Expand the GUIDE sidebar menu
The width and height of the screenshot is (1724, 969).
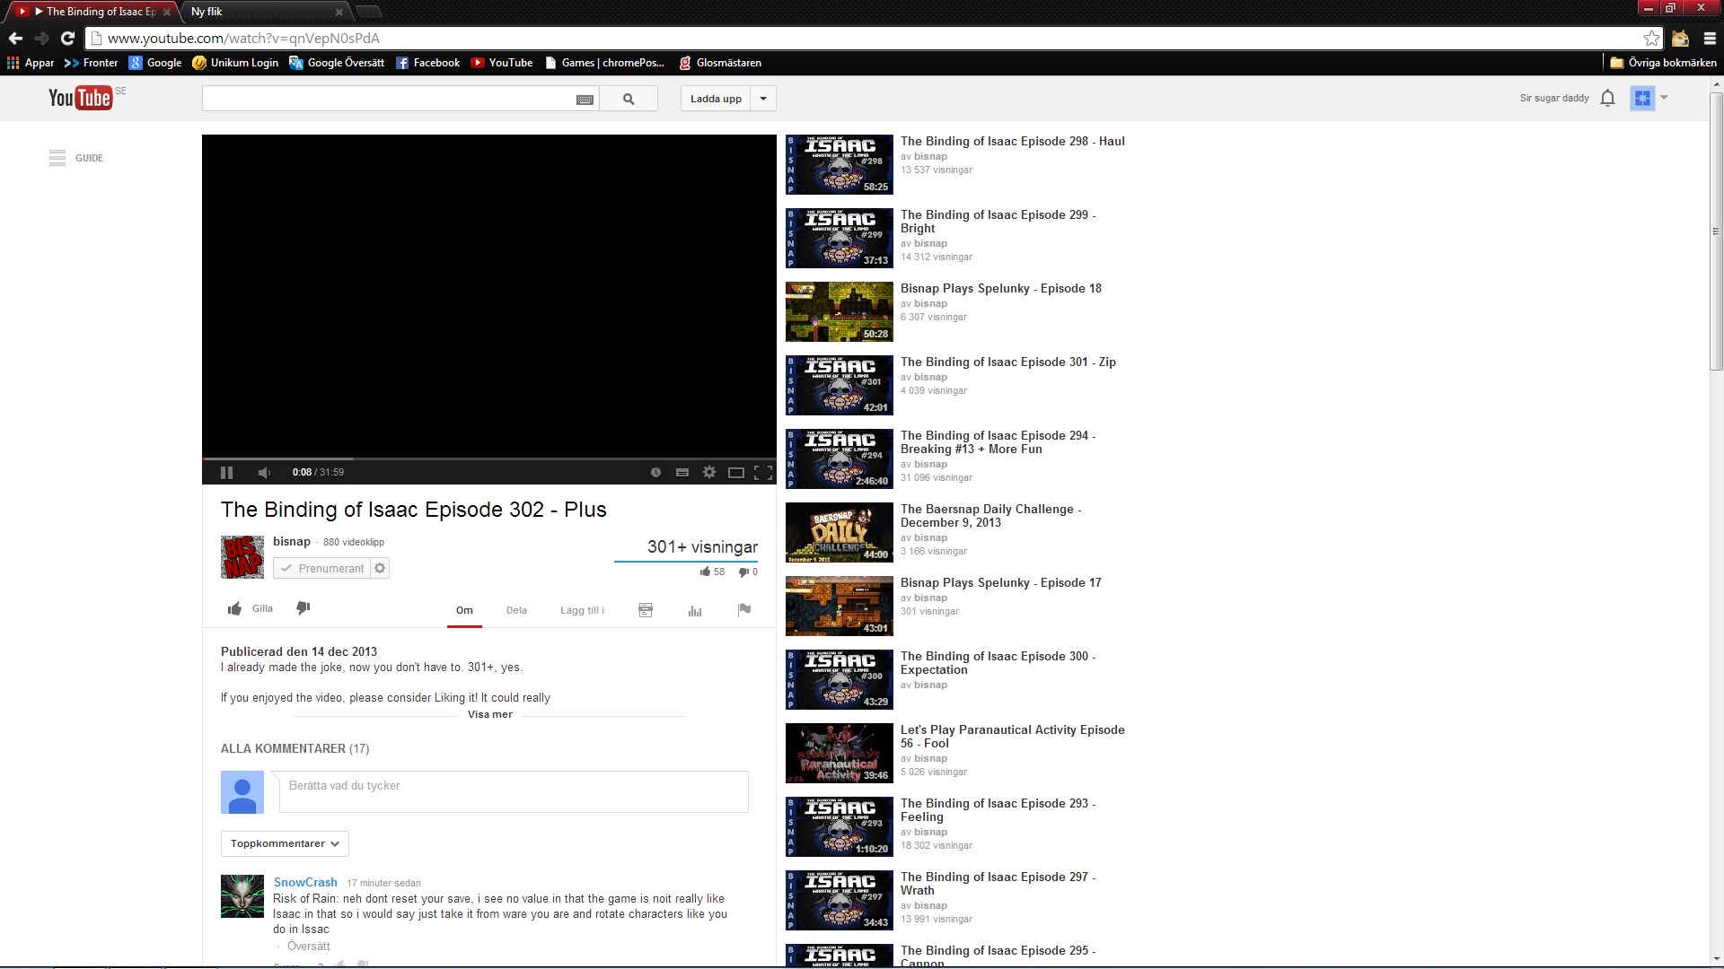click(x=76, y=158)
